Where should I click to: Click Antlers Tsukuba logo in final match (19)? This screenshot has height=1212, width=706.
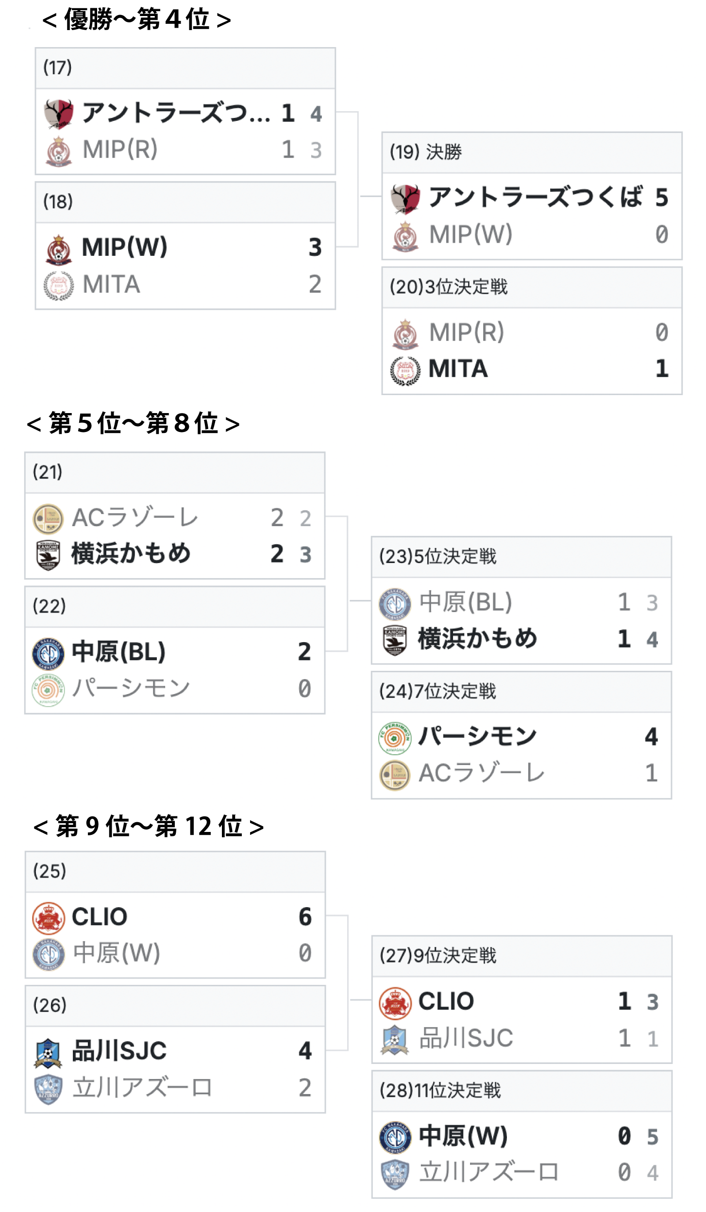pyautogui.click(x=405, y=199)
